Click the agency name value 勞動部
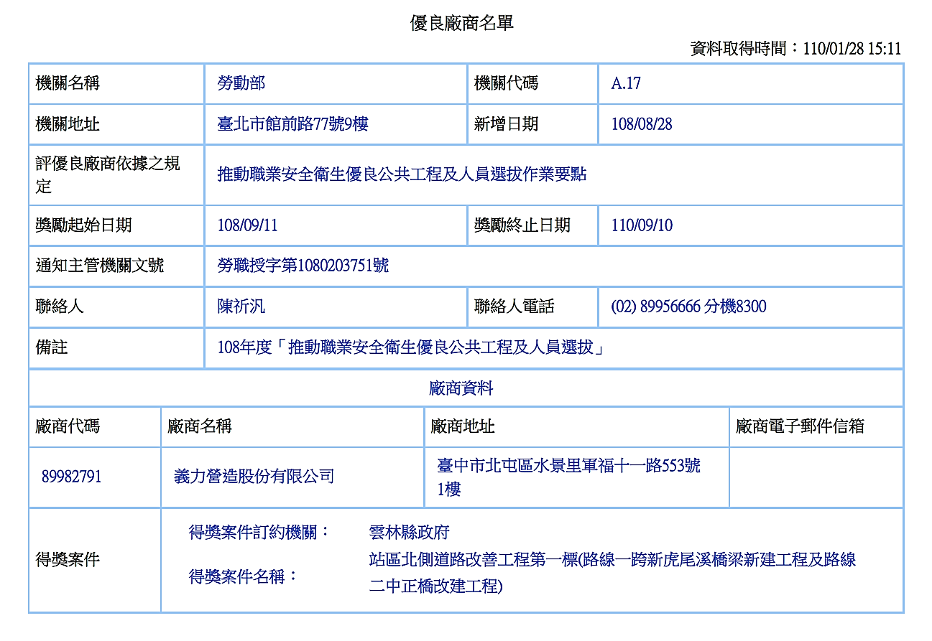The width and height of the screenshot is (932, 641). tap(241, 83)
